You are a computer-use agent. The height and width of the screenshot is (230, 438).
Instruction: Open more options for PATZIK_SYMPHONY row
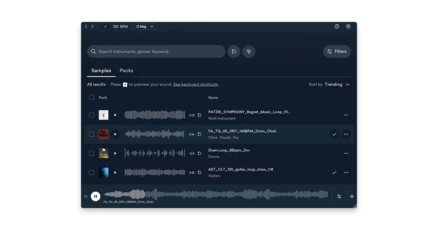pyautogui.click(x=346, y=115)
